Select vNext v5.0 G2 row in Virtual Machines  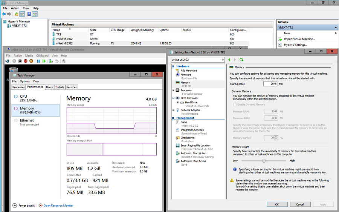pyautogui.click(x=150, y=39)
